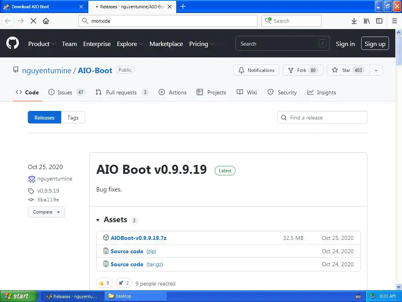Open the nguyentumine owner link
Image resolution: width=402 pixels, height=302 pixels.
click(x=47, y=70)
